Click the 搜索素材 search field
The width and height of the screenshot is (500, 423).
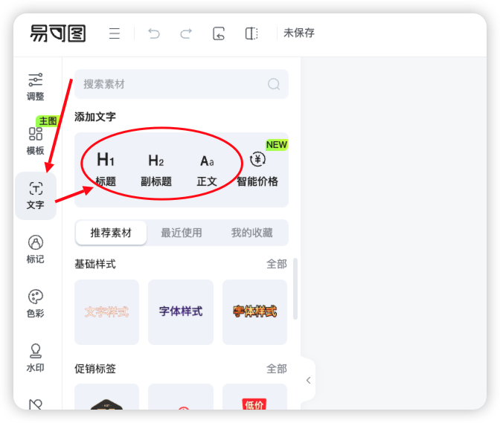[x=182, y=84]
